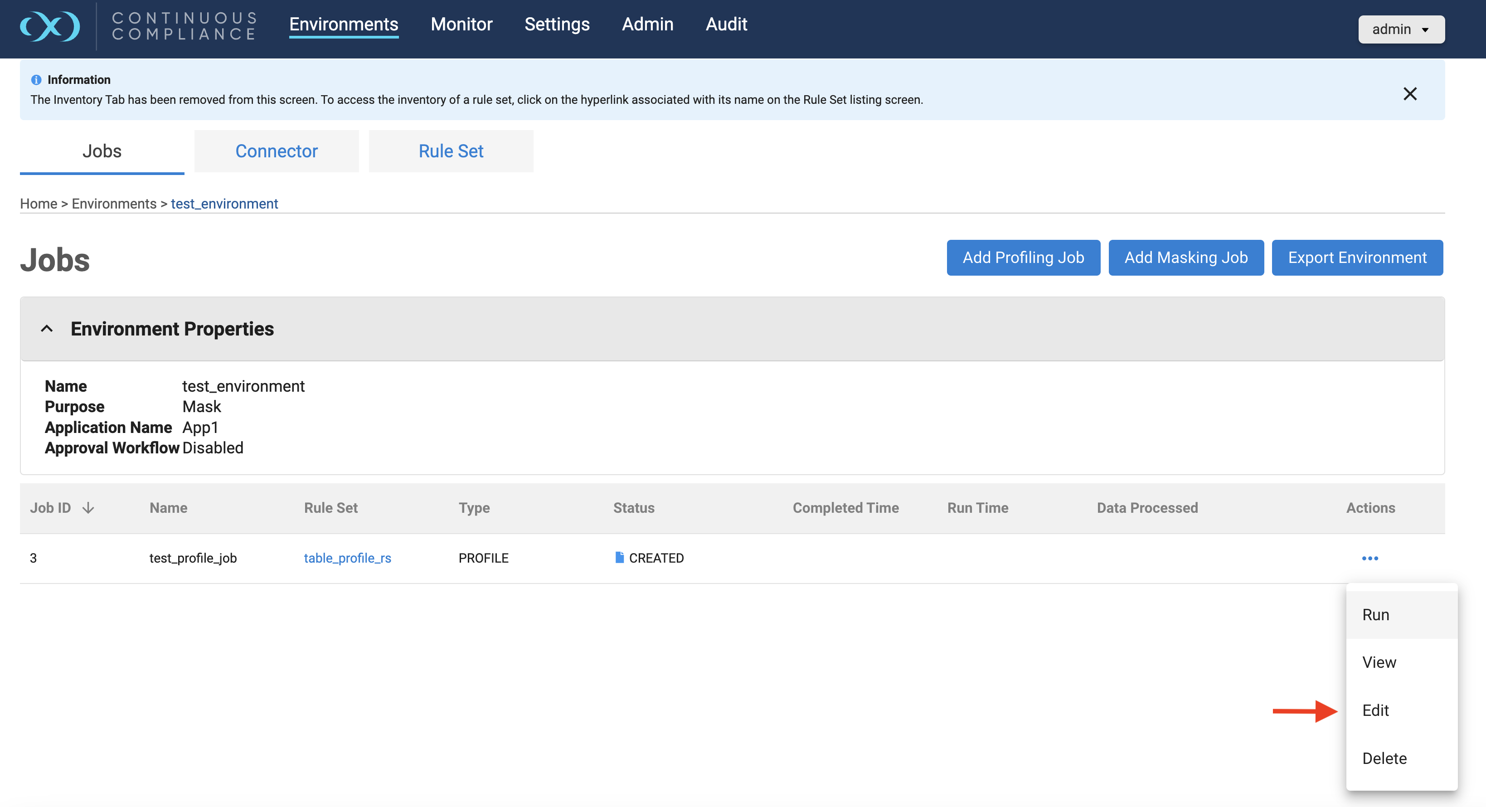Dismiss the Information banner
The width and height of the screenshot is (1486, 807).
pos(1409,93)
